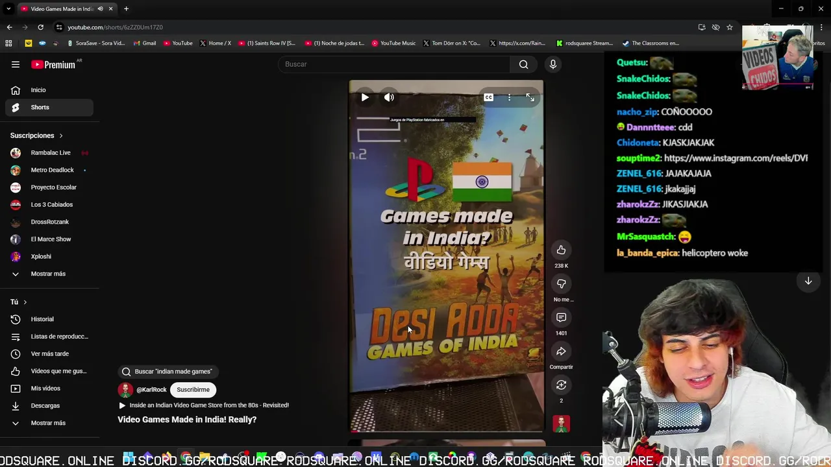Expand subscriptions with Mostrar más
Viewport: 831px width, 467px height.
point(49,274)
